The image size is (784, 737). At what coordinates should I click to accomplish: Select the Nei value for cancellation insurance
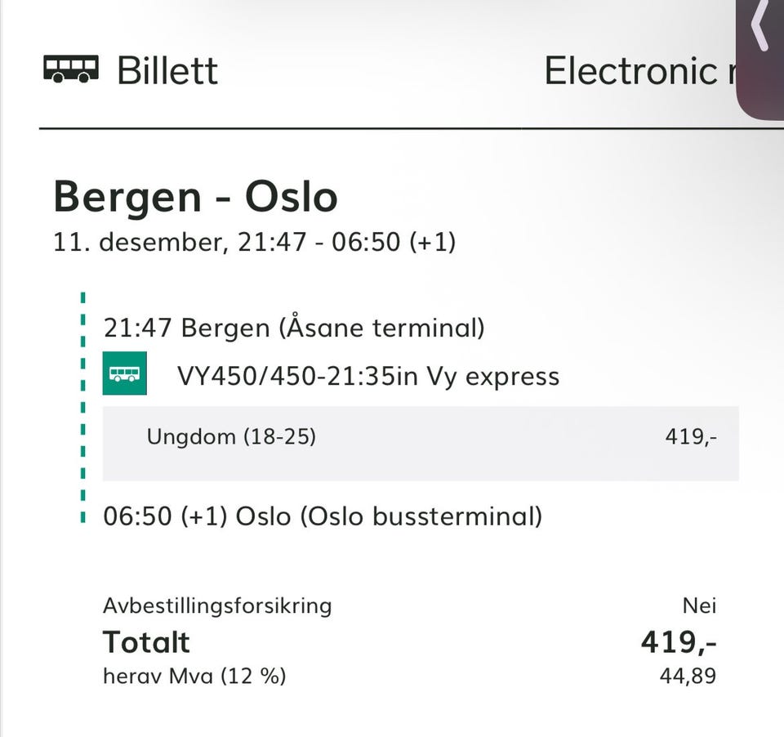pos(699,605)
